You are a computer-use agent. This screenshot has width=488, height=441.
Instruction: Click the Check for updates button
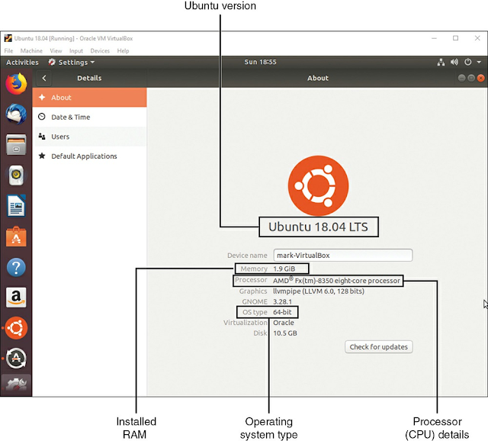(x=378, y=346)
